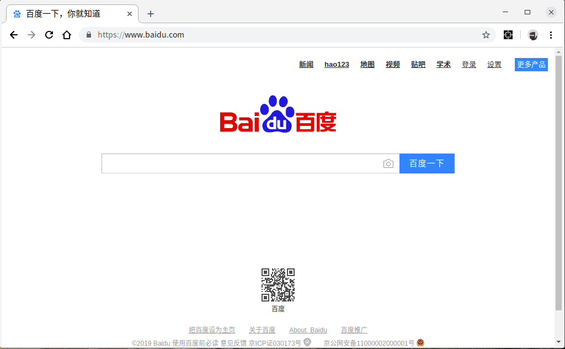This screenshot has height=349, width=565.
Task: Click 京公网安备11000002000001号 link
Action: click(369, 343)
